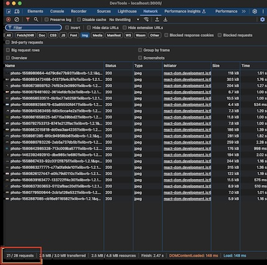Toggle the red filter funnel icon
Image resolution: width=267 pixels, height=265 pixels.
point(27,19)
